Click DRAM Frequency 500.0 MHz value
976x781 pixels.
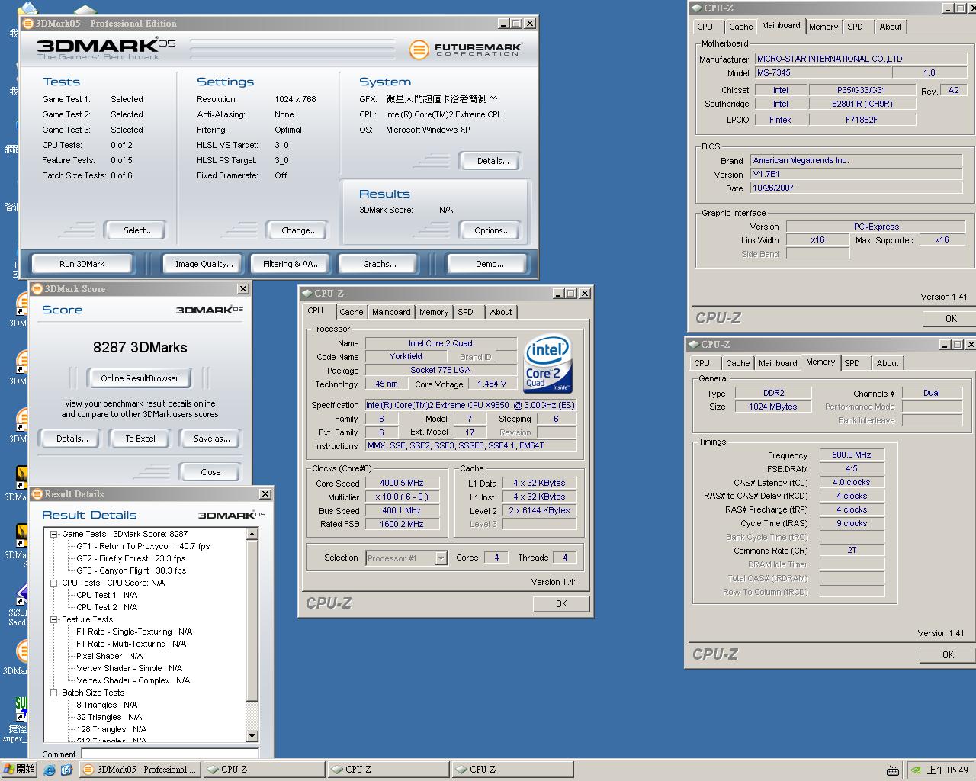(852, 455)
